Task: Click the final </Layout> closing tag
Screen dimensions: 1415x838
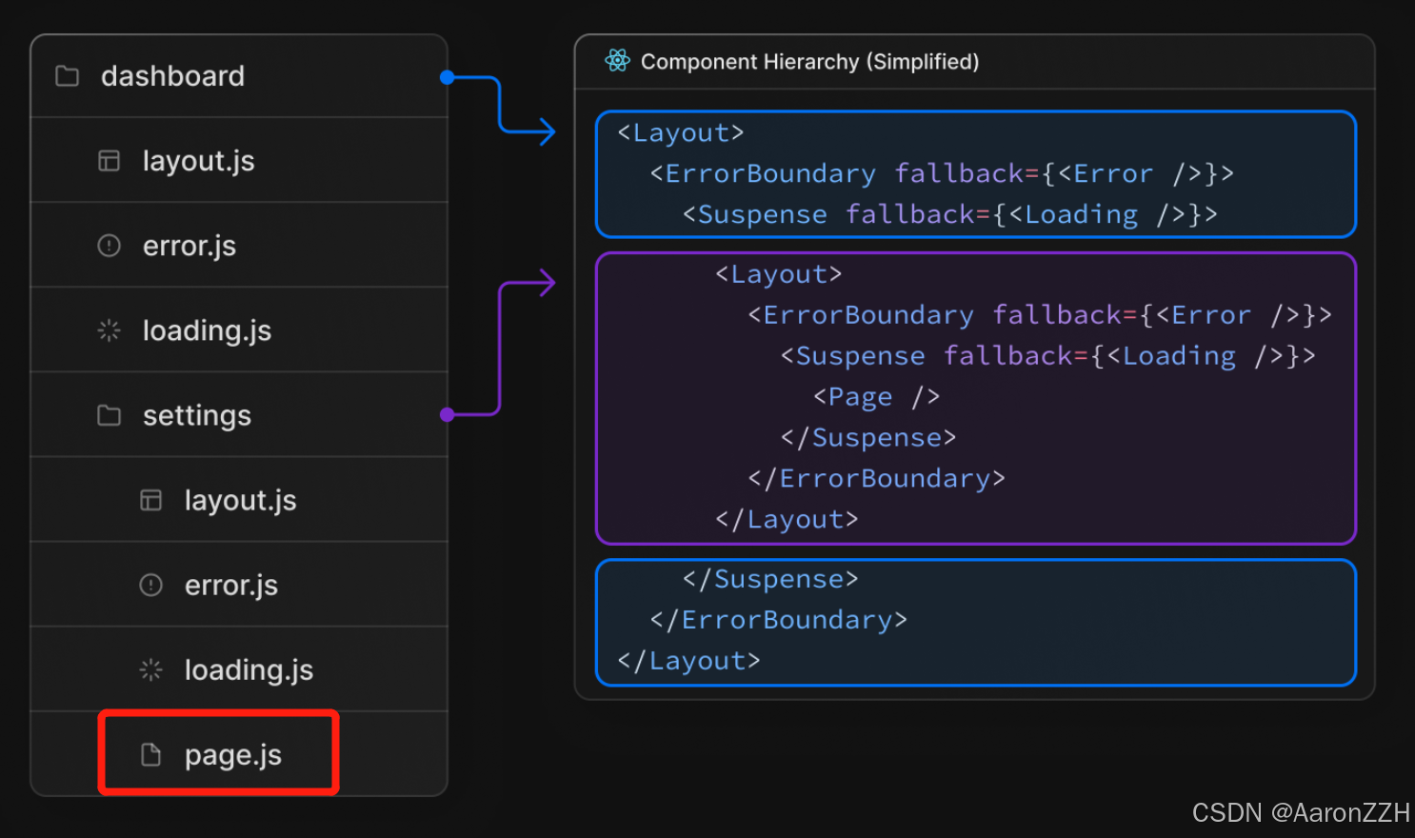Action: 688,662
